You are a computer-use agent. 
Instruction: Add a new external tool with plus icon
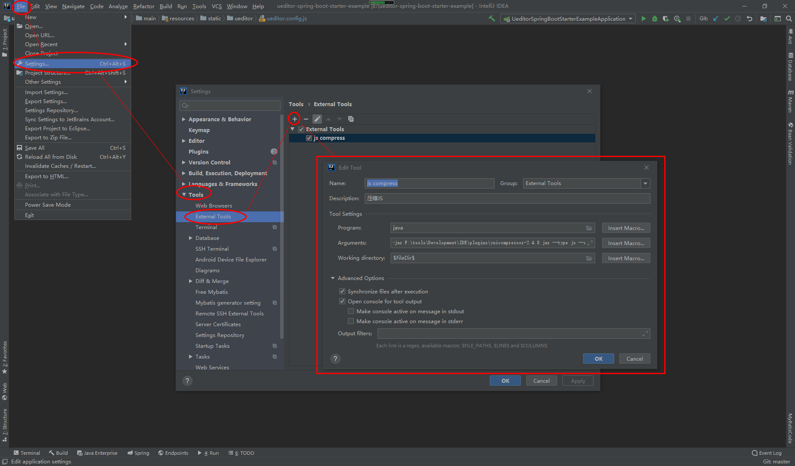294,119
